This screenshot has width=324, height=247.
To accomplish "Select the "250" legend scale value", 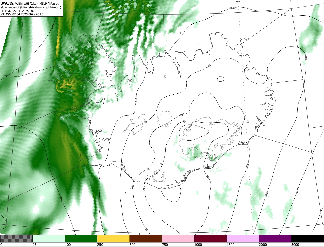I will [x=100, y=245].
